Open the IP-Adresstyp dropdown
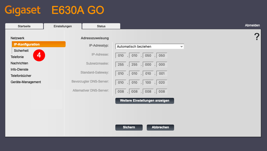The width and height of the screenshot is (267, 151). coord(149,47)
